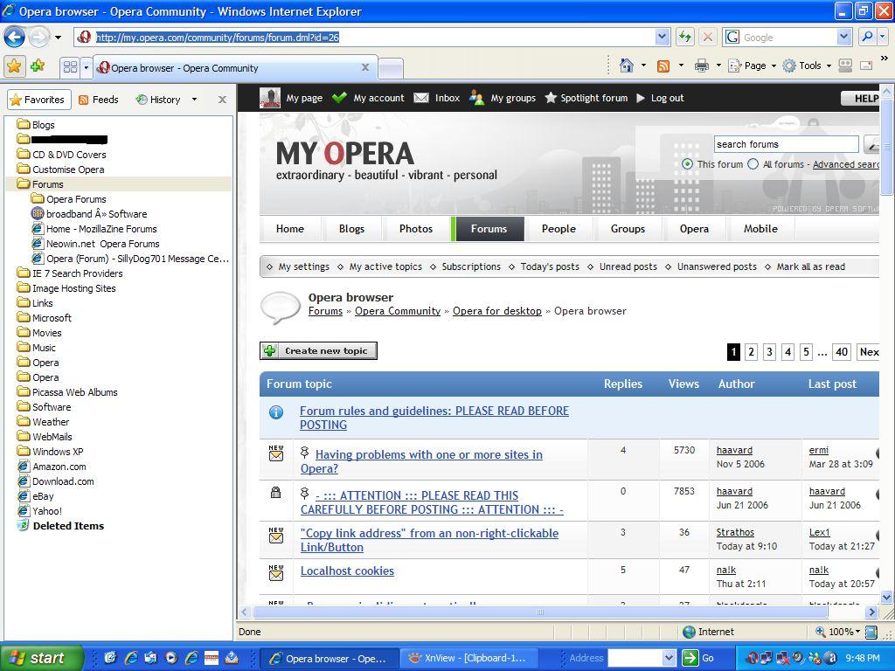Click the RSS feeds toolbar icon

(663, 66)
